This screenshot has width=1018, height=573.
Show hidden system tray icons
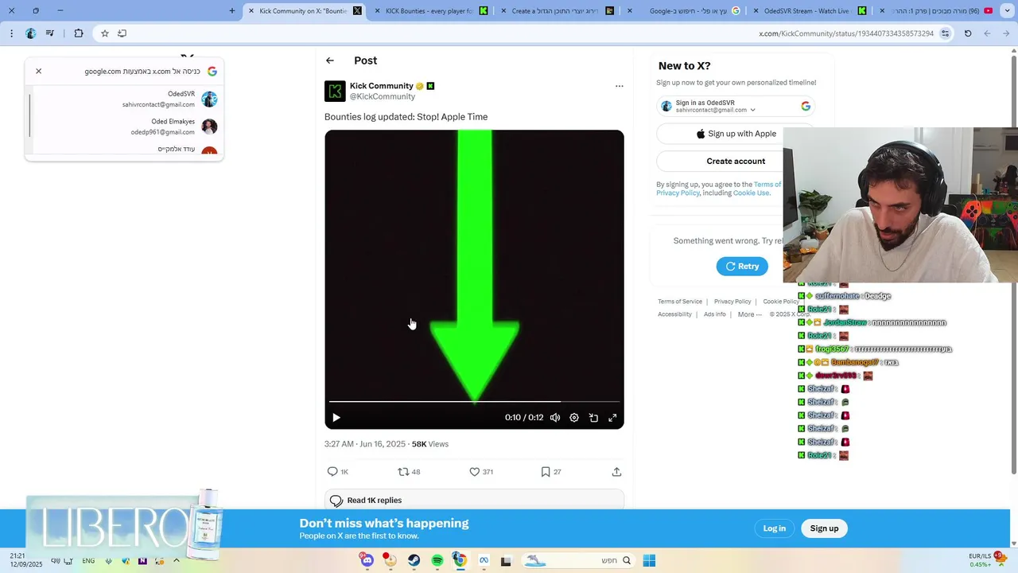(177, 560)
